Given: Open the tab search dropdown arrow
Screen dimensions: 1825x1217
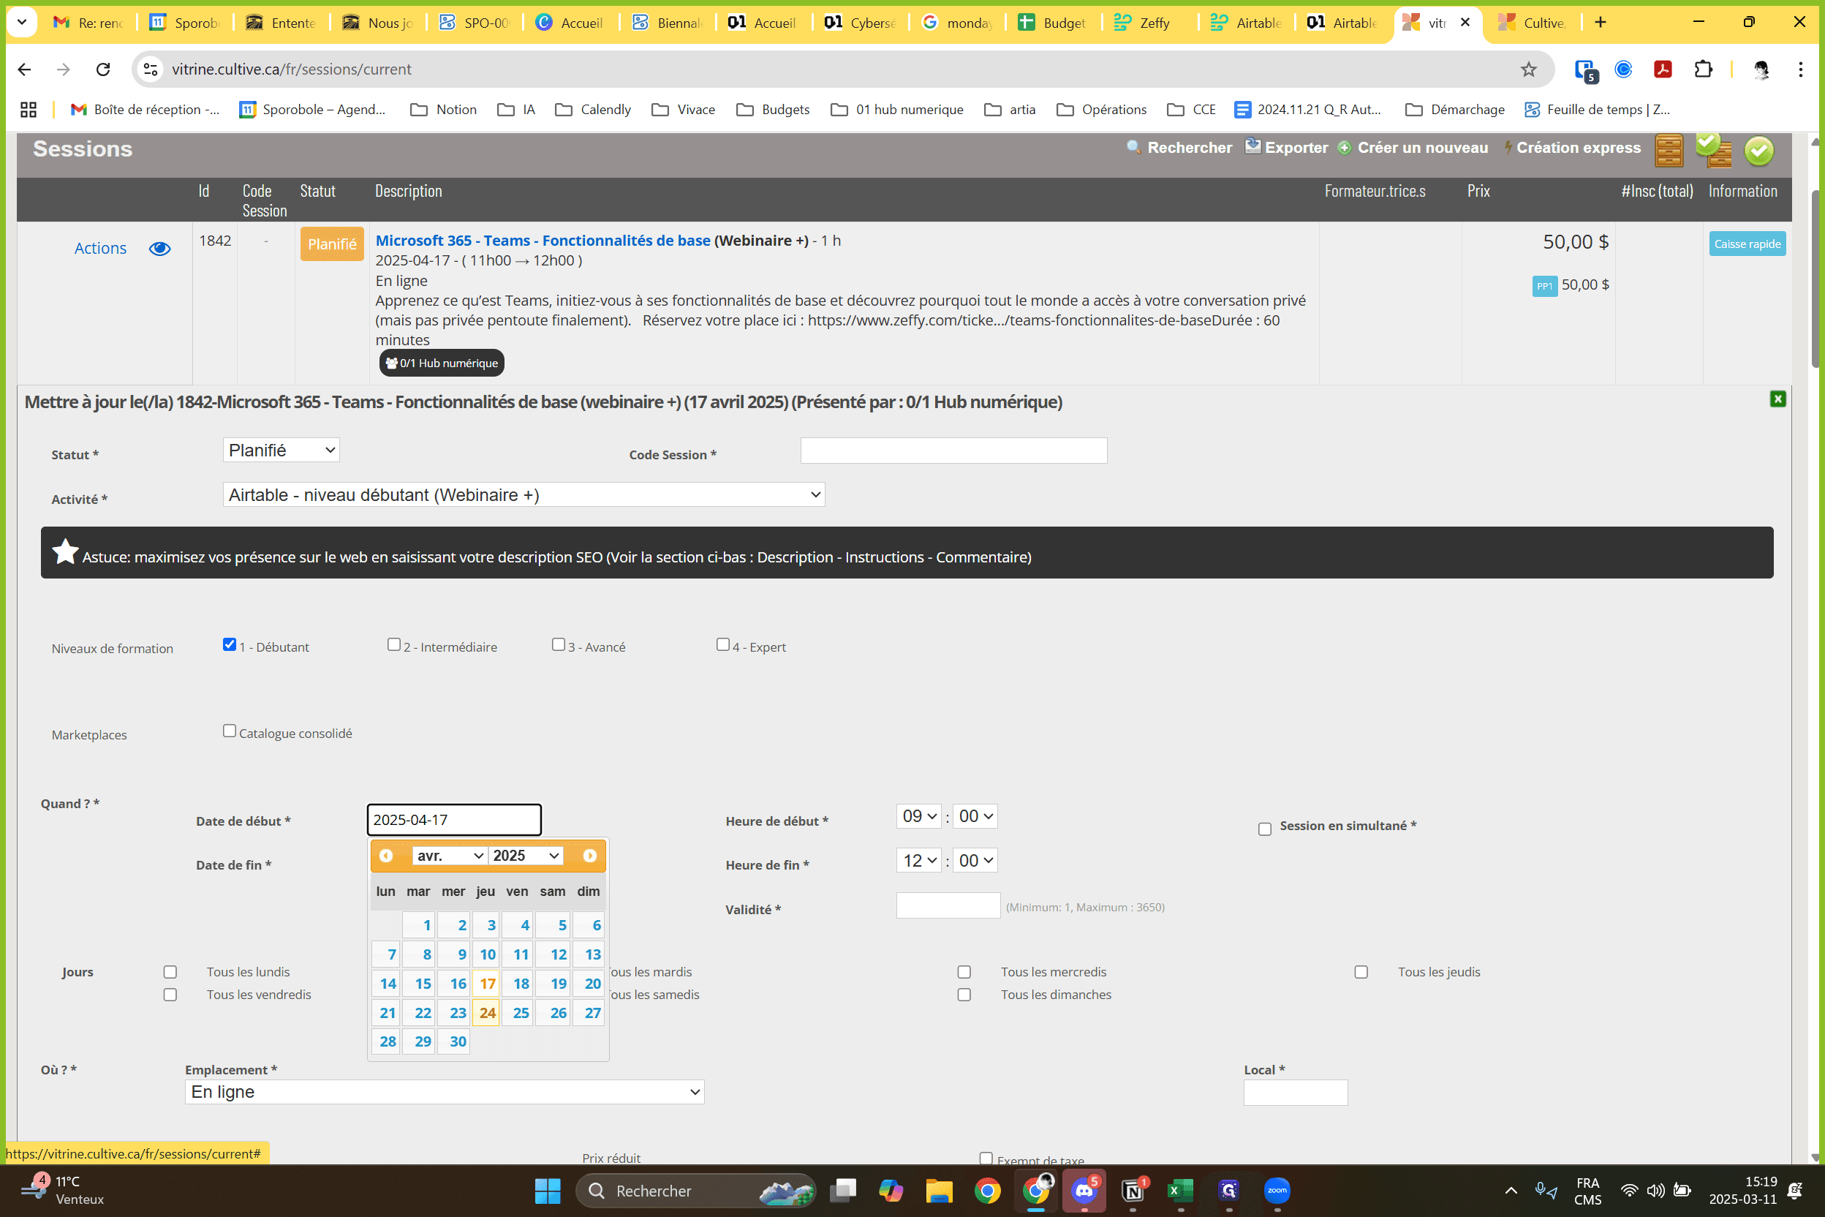Looking at the screenshot, I should (x=22, y=23).
